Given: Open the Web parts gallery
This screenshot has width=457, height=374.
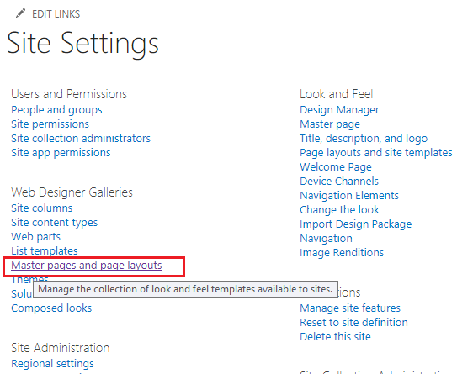Looking at the screenshot, I should (35, 237).
